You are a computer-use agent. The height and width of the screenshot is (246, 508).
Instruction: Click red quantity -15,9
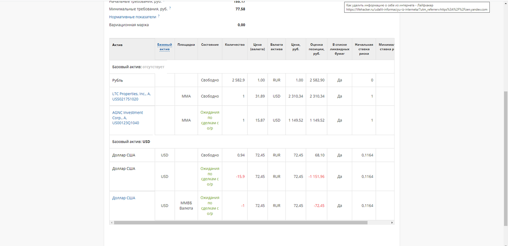pos(240,176)
